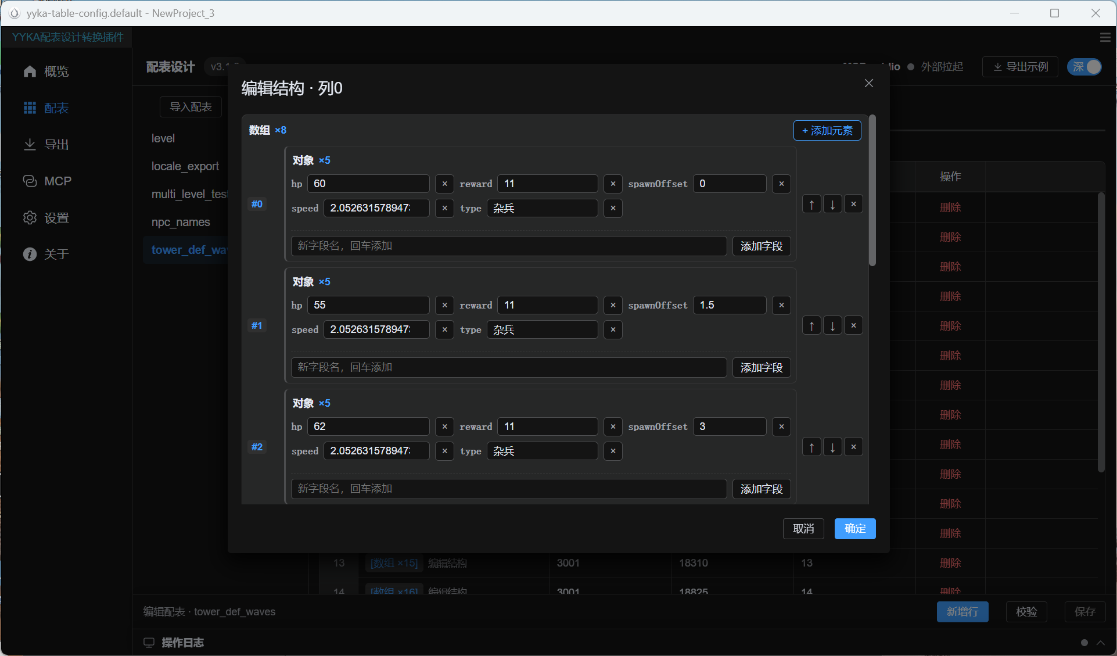This screenshot has height=656, width=1117.
Task: Select the locale_export table
Action: click(185, 166)
